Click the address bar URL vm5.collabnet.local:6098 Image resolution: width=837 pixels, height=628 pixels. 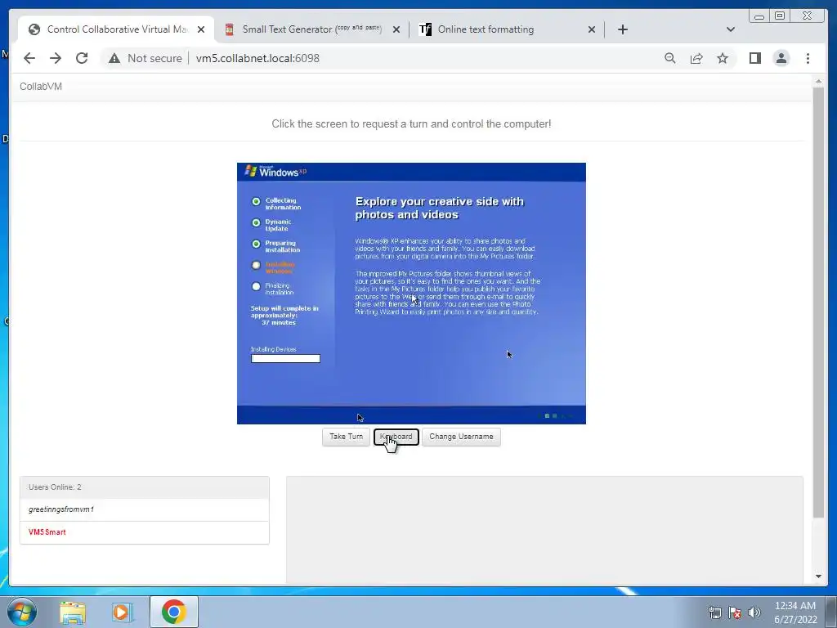tap(257, 58)
